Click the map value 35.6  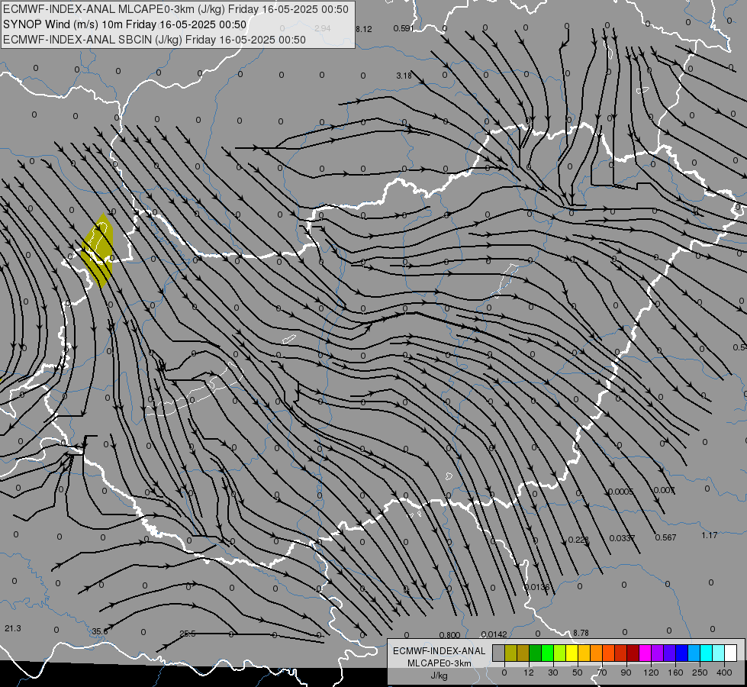coord(99,631)
